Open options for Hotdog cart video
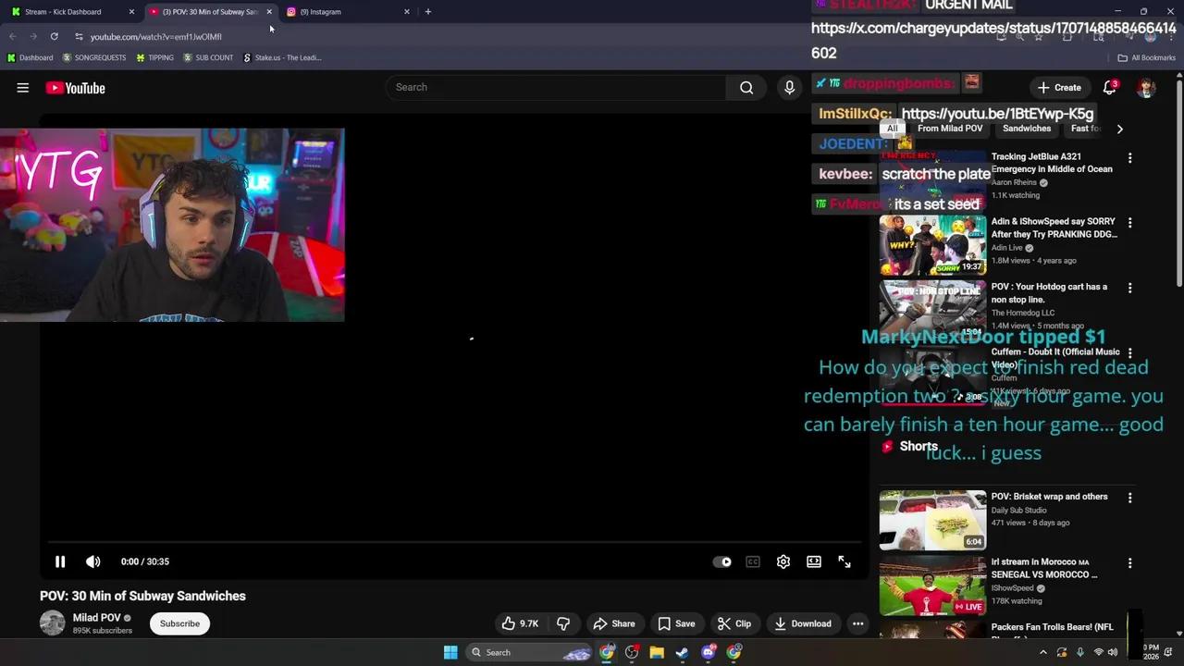The image size is (1184, 666). (x=1129, y=288)
